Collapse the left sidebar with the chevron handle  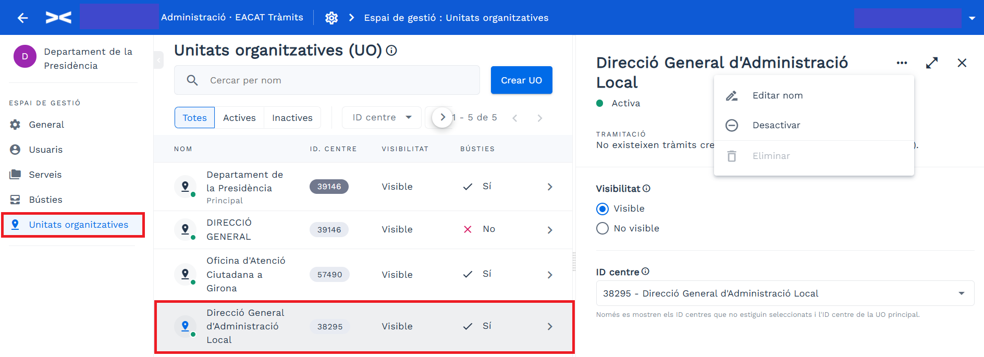[158, 60]
